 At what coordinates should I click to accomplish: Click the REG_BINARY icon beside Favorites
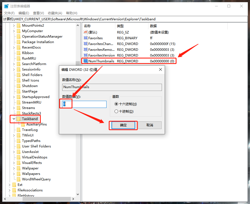pyautogui.click(x=85, y=38)
